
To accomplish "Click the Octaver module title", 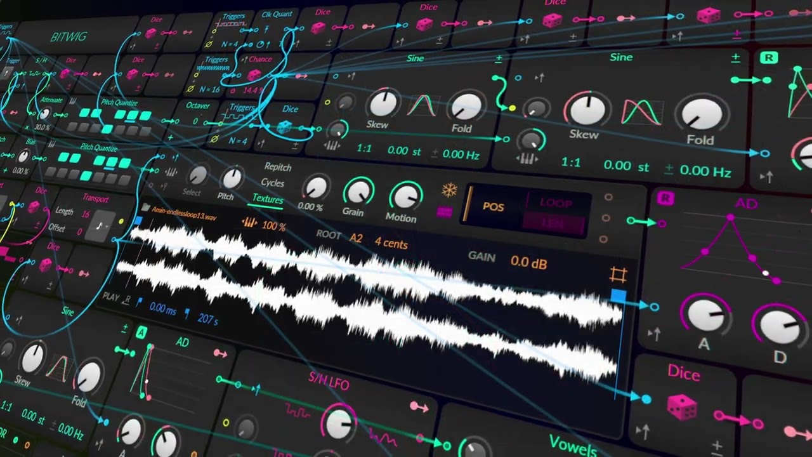I will pos(198,105).
